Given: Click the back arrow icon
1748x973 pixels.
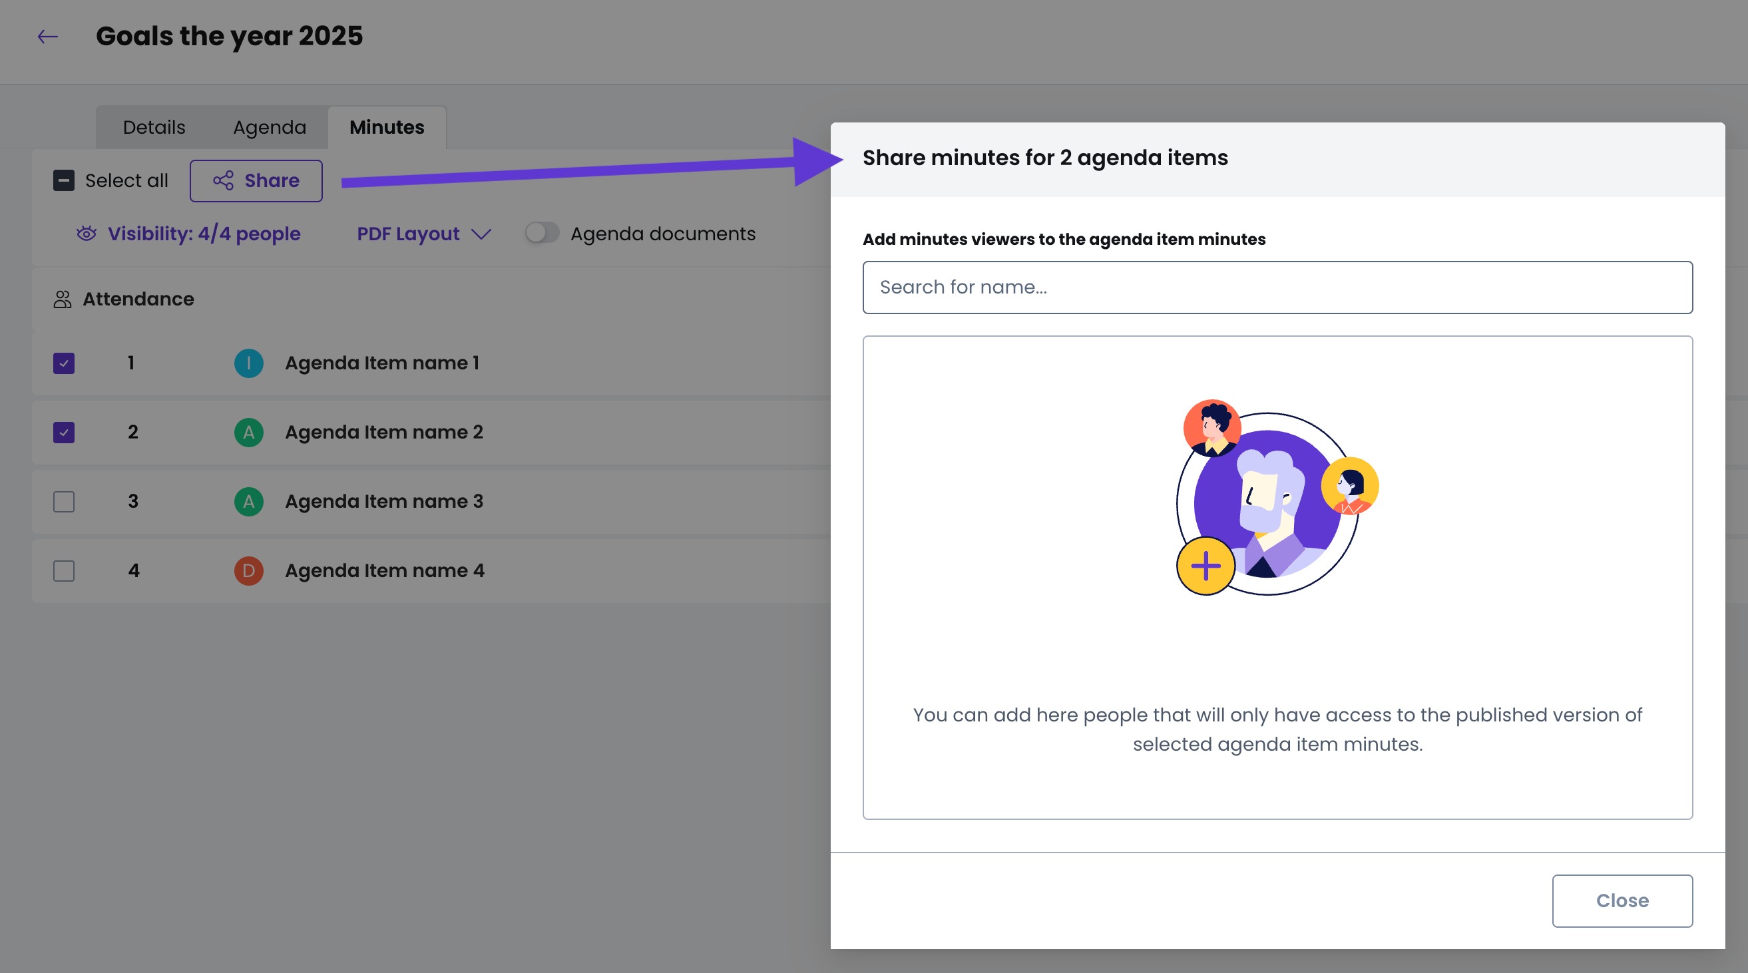Looking at the screenshot, I should pyautogui.click(x=47, y=37).
